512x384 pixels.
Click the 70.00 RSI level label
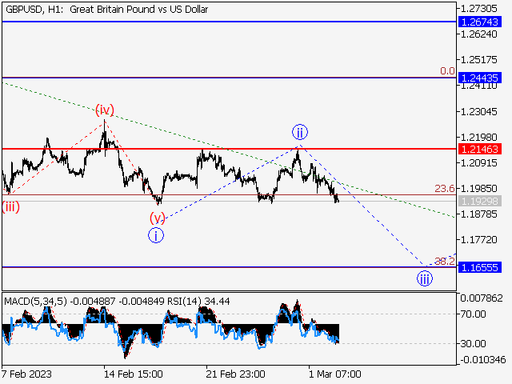[473, 314]
